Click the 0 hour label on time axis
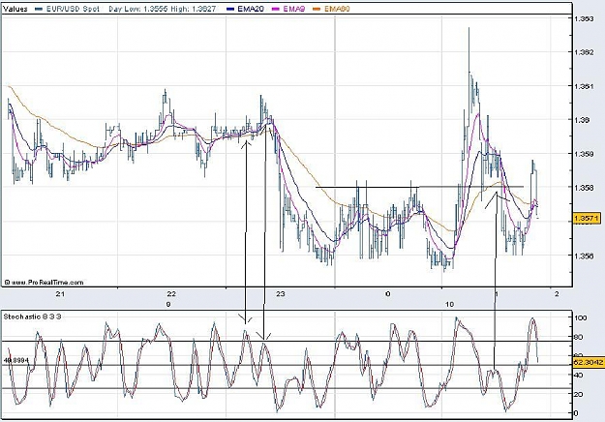The height and width of the screenshot is (422, 605). click(x=388, y=294)
